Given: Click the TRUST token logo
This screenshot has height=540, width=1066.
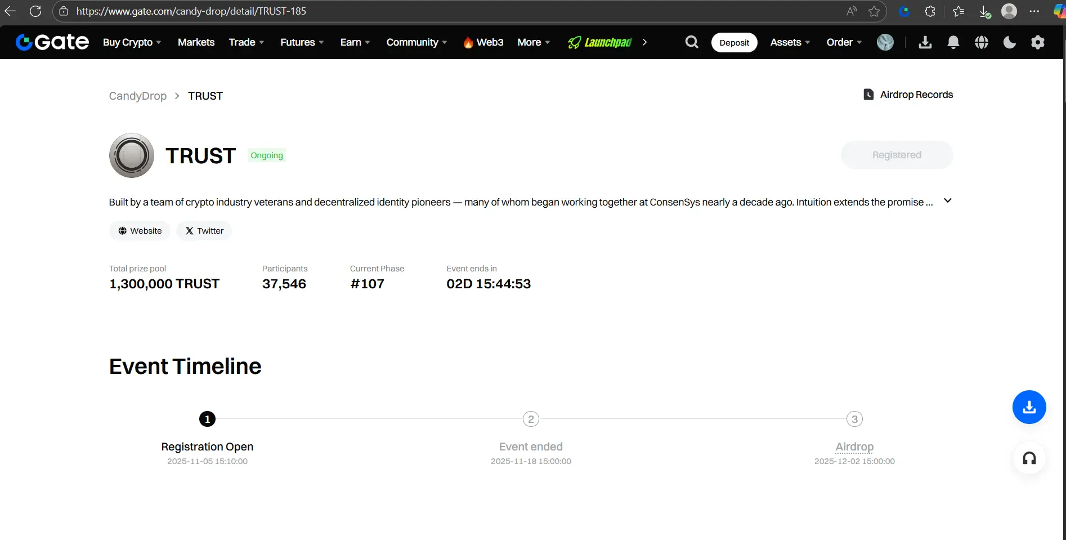Looking at the screenshot, I should pos(132,155).
